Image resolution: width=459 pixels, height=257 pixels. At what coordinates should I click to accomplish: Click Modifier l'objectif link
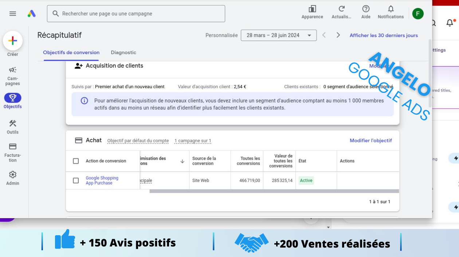tap(371, 140)
